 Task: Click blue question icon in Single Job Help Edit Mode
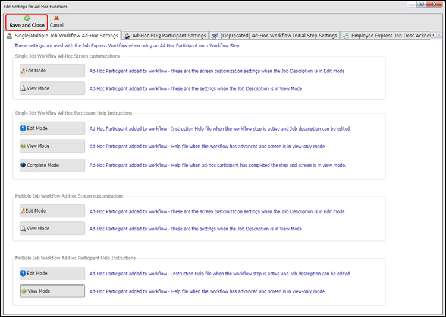[23, 128]
